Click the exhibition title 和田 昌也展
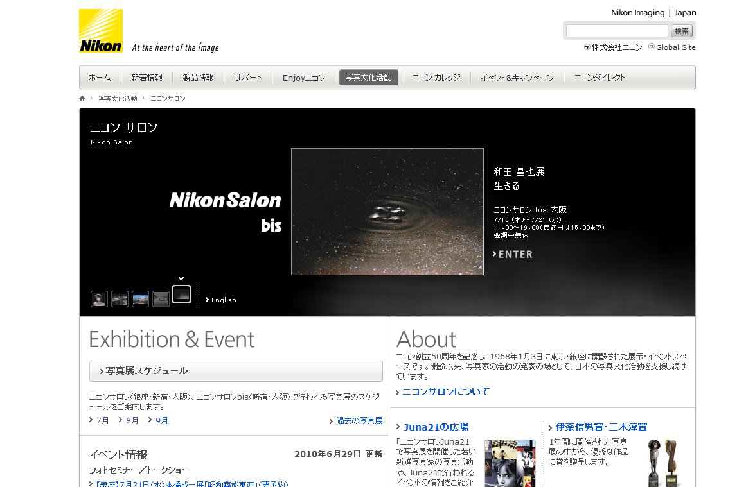The height and width of the screenshot is (487, 755). 519,171
